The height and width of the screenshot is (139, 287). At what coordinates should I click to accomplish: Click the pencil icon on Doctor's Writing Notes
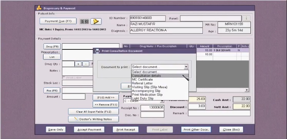[76, 119]
